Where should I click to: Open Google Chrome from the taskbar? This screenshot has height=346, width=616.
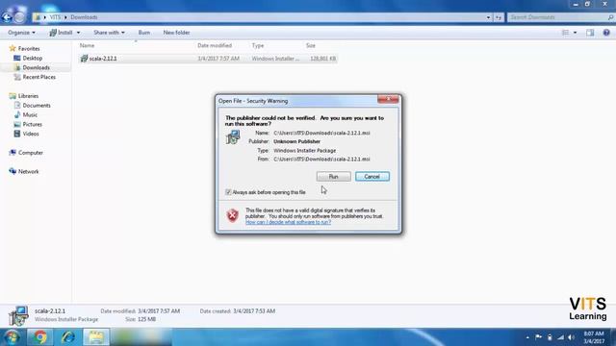click(x=39, y=337)
